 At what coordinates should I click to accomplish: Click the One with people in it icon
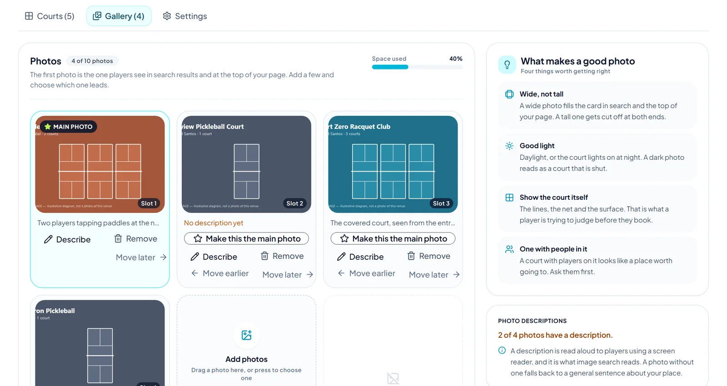[509, 249]
